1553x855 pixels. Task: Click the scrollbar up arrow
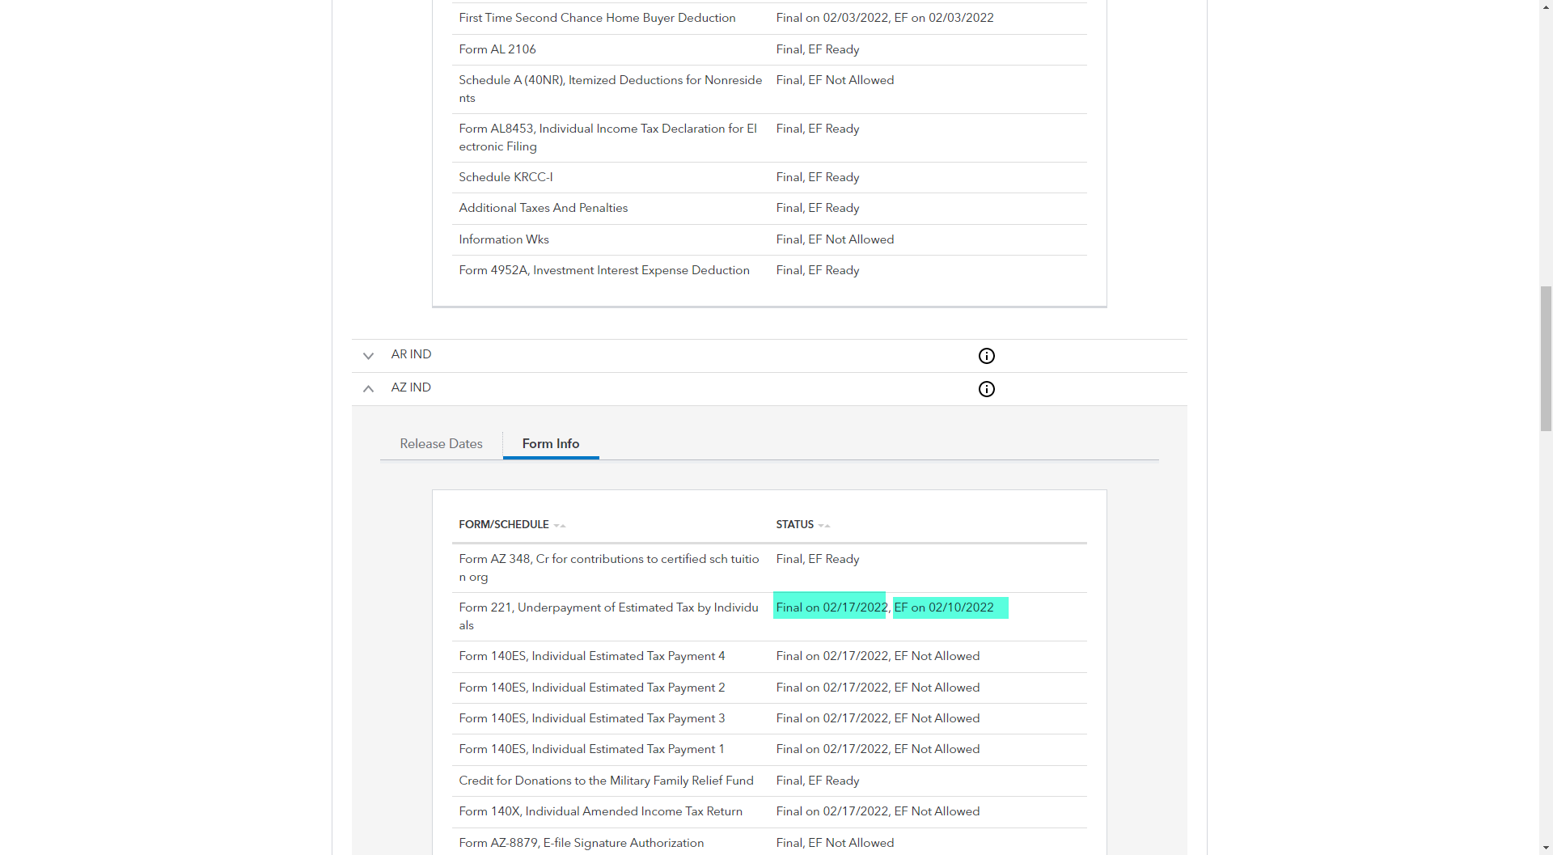(1545, 6)
